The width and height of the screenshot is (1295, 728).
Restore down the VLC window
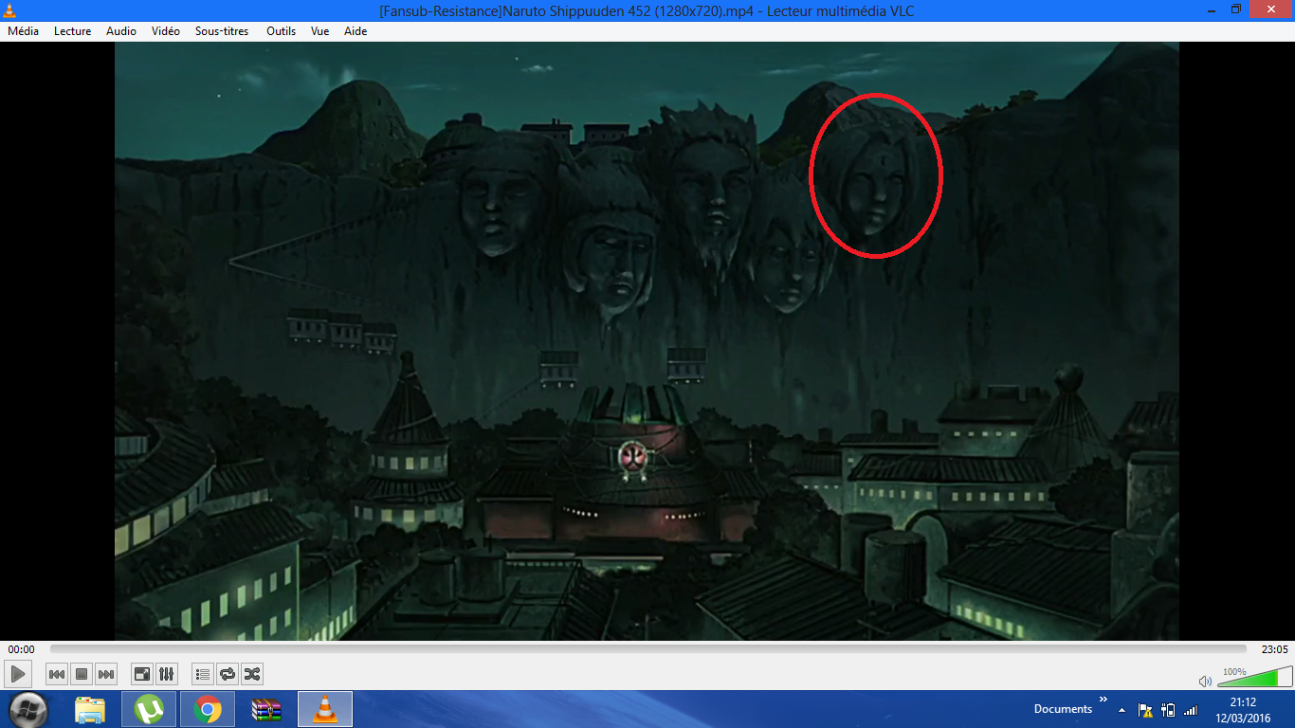pos(1236,9)
